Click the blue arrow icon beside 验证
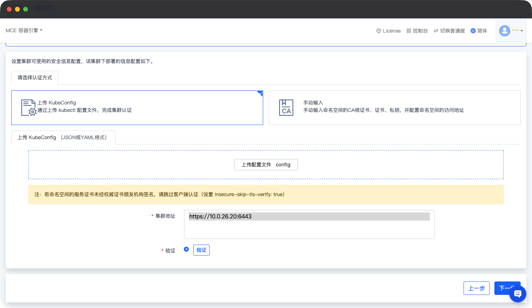 [x=186, y=249]
